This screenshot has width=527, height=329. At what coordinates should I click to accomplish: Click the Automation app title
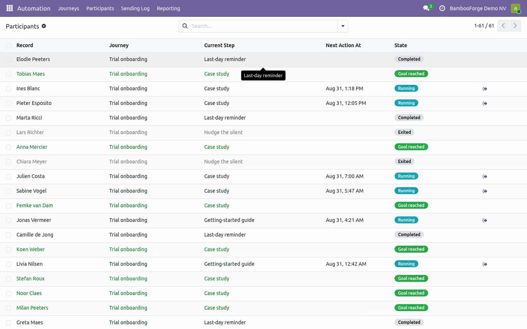coord(34,8)
